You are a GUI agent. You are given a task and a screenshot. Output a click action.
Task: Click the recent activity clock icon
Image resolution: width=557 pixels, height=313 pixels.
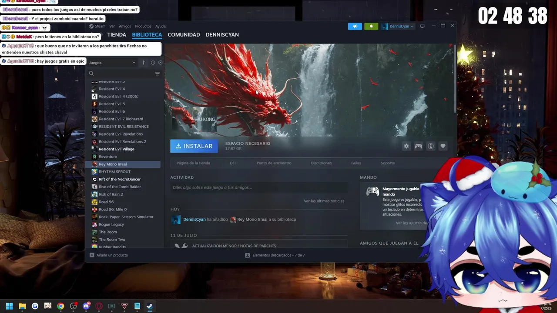(x=153, y=63)
